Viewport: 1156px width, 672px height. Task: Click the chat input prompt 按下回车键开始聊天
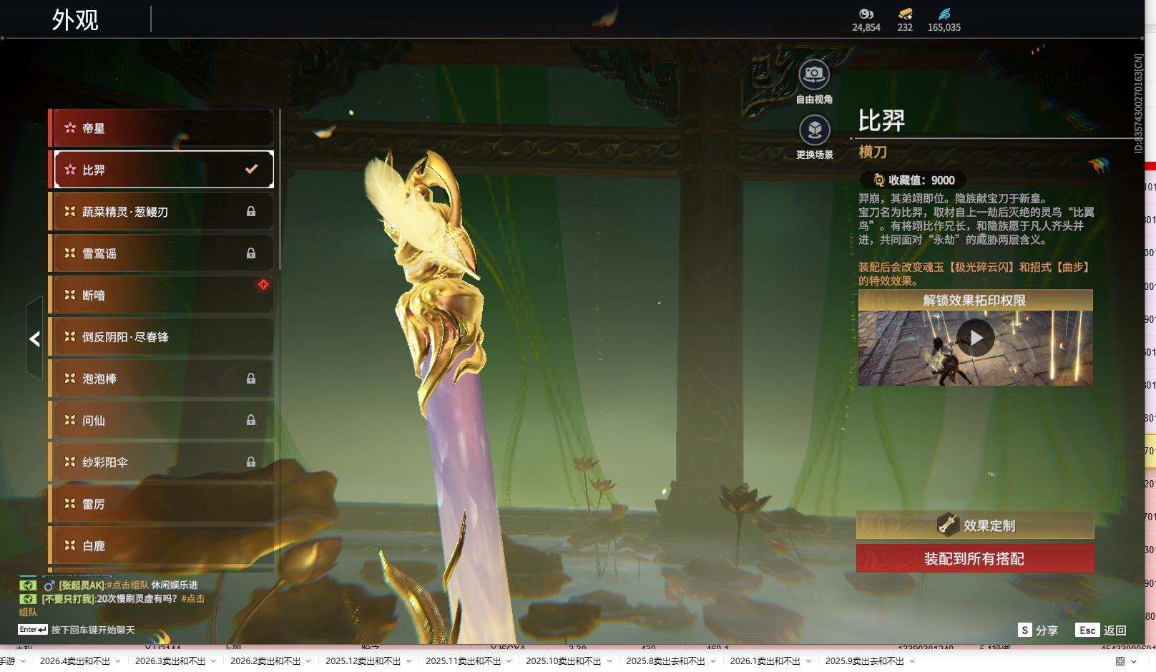[x=93, y=630]
